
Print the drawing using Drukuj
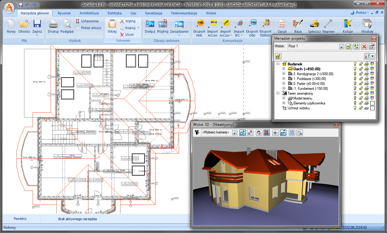[x=53, y=27]
